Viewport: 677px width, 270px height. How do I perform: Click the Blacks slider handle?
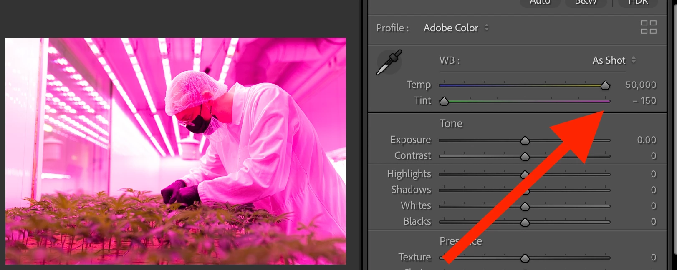(x=525, y=222)
